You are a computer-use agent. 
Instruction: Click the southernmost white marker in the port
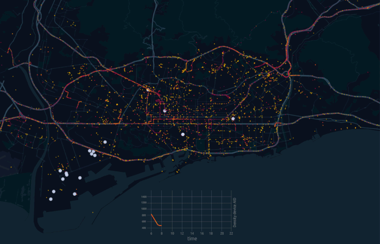(50, 199)
